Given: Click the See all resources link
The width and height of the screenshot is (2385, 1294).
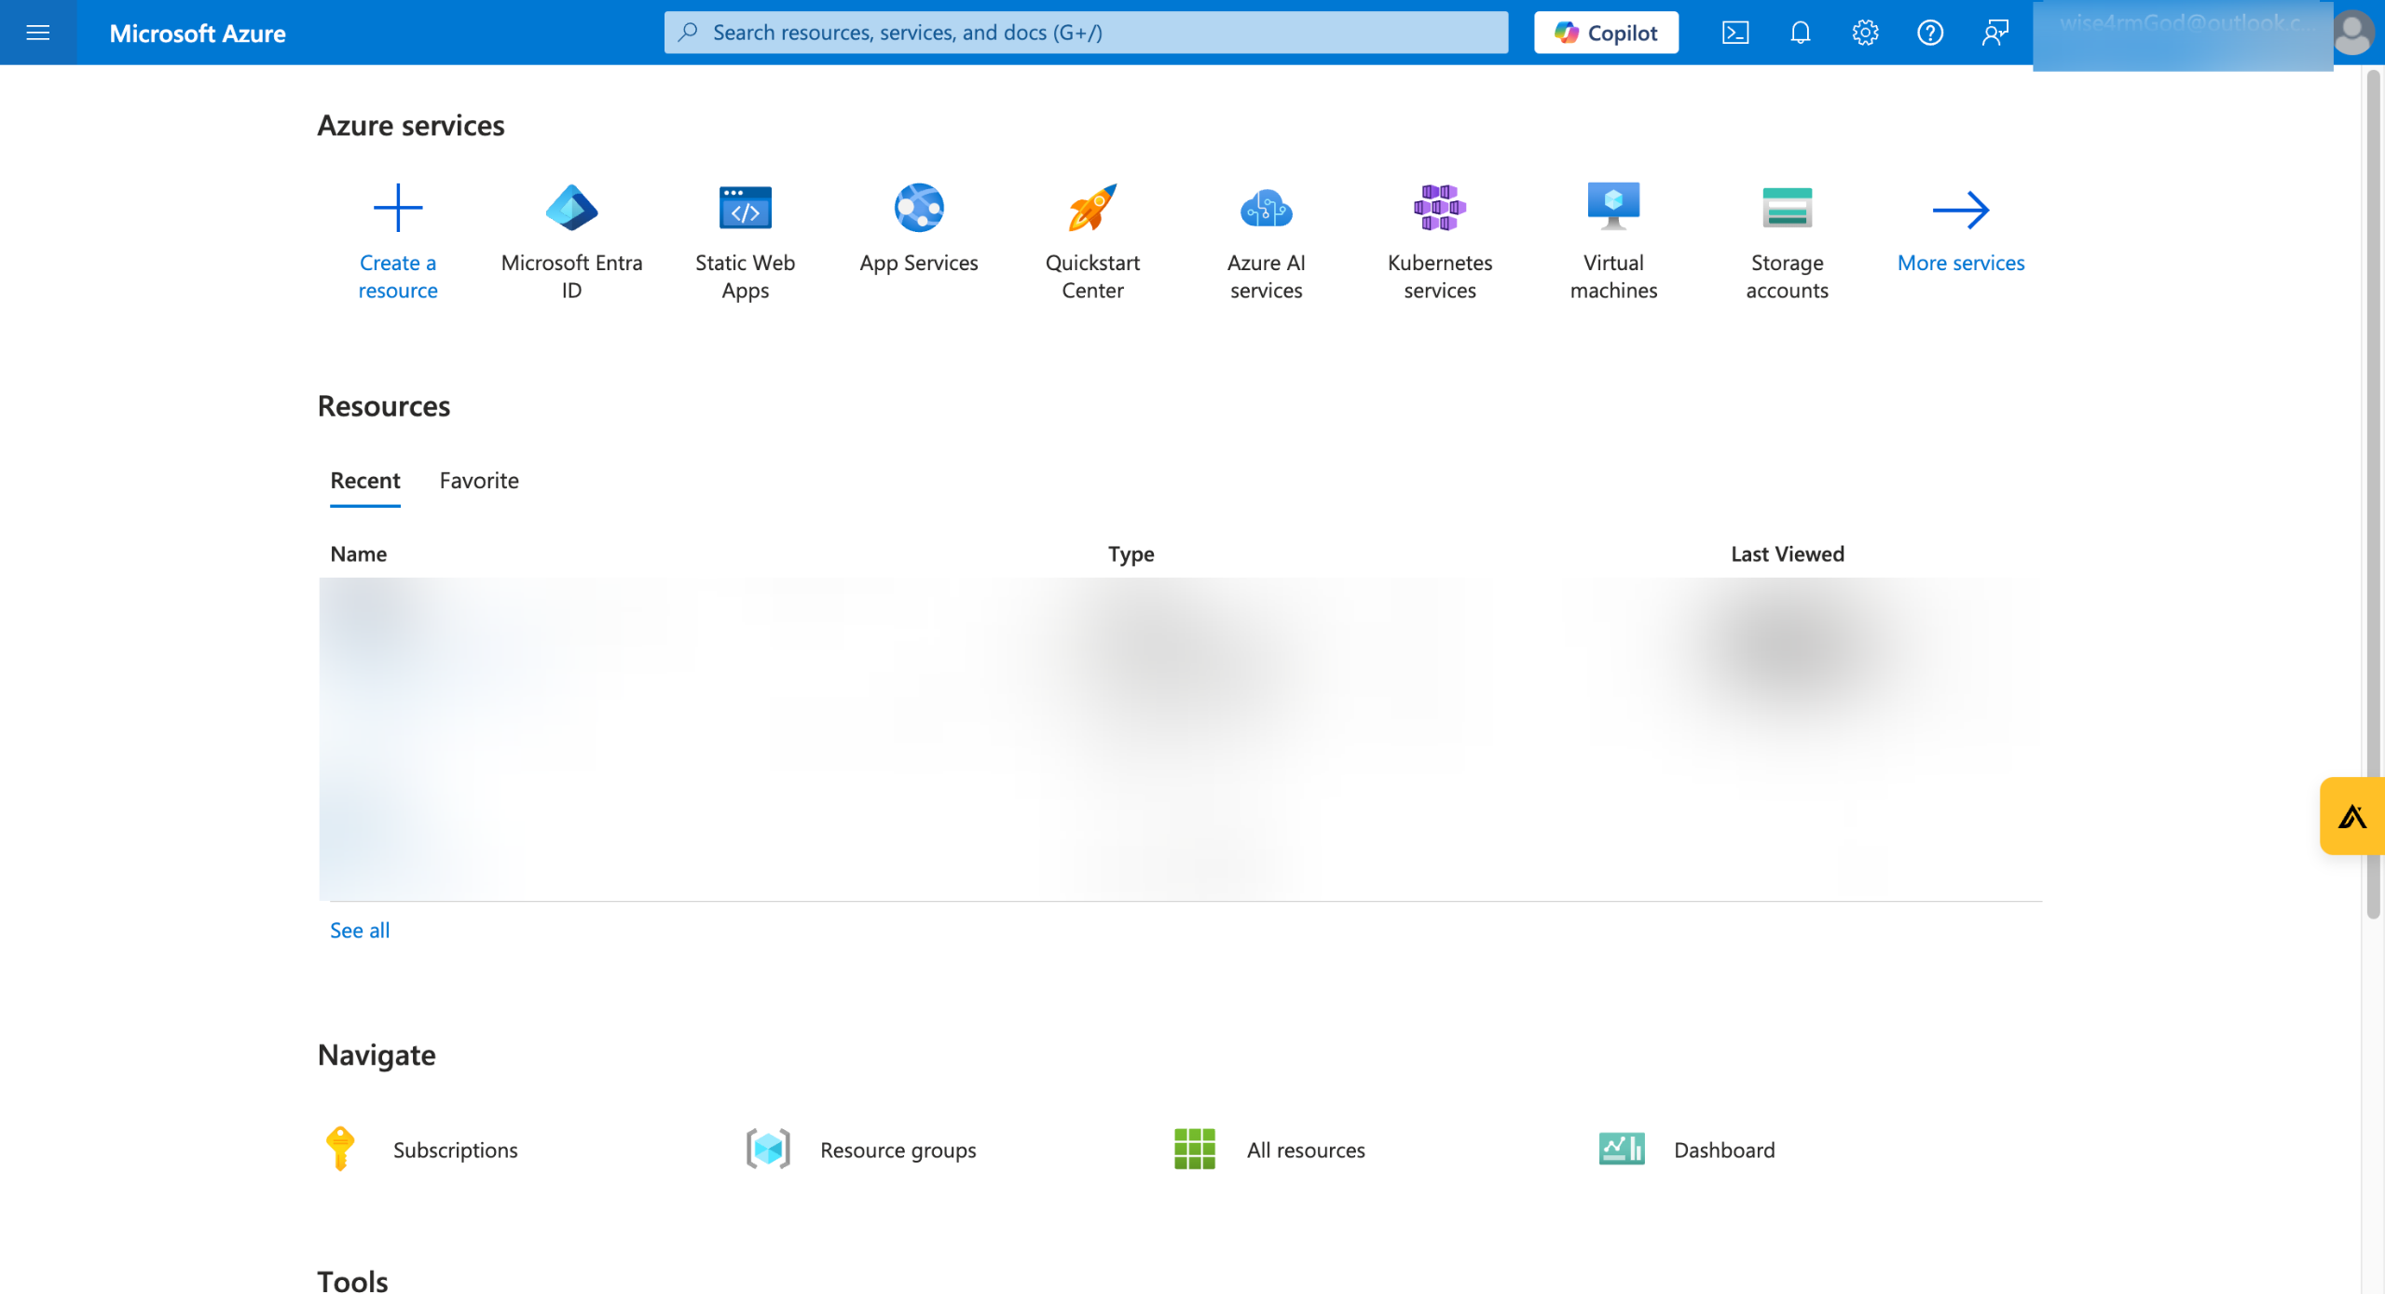Looking at the screenshot, I should tap(360, 930).
